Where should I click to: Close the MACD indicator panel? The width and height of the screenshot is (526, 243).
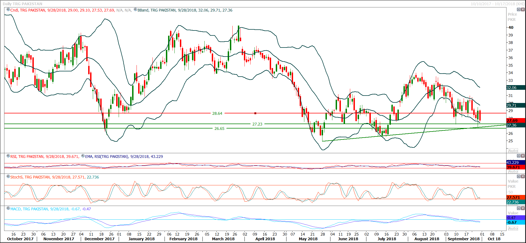coord(523,208)
